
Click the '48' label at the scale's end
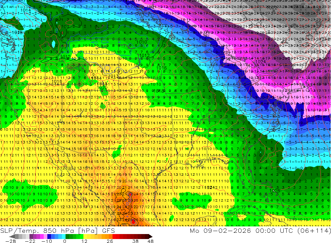coord(151,241)
